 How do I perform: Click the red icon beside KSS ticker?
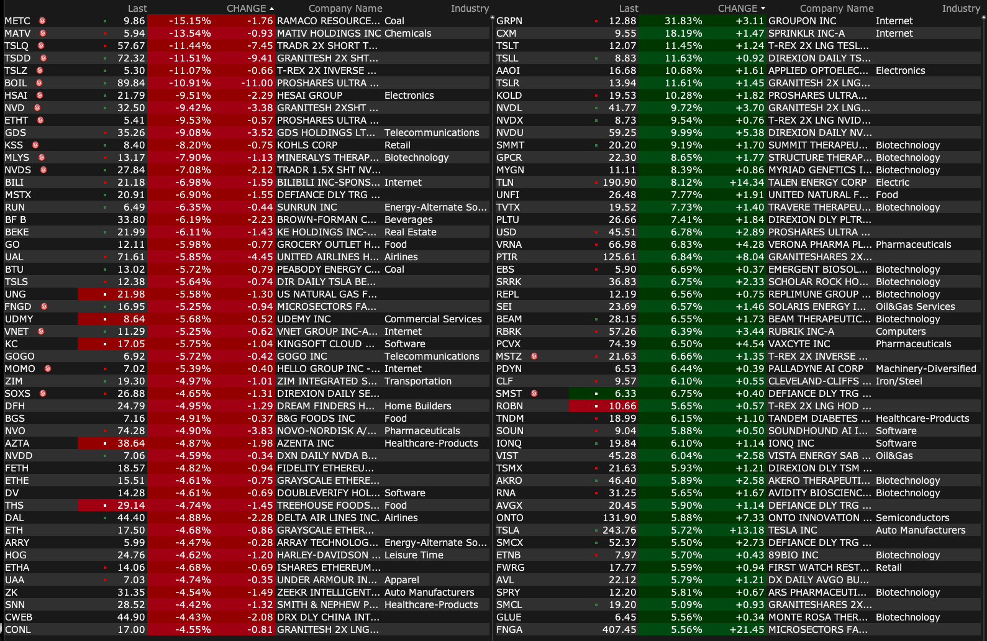[x=35, y=145]
